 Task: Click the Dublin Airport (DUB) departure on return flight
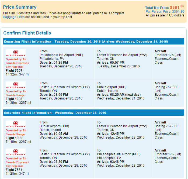click(x=54, y=126)
